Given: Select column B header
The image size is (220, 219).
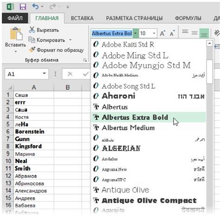Looking at the screenshot, I should click(x=68, y=87).
